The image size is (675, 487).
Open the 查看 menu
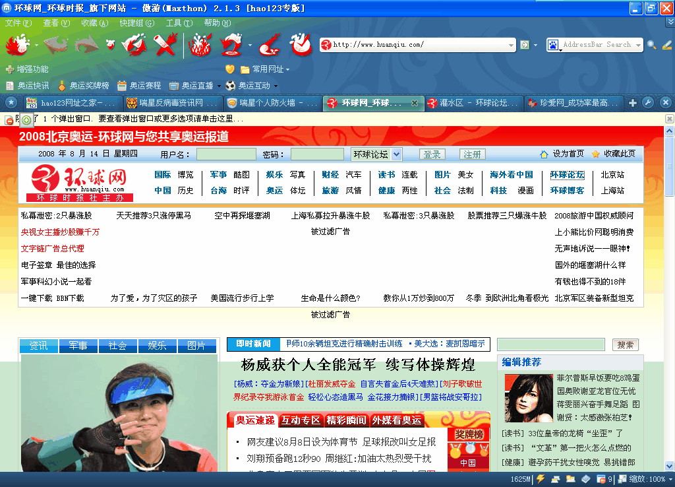(57, 23)
